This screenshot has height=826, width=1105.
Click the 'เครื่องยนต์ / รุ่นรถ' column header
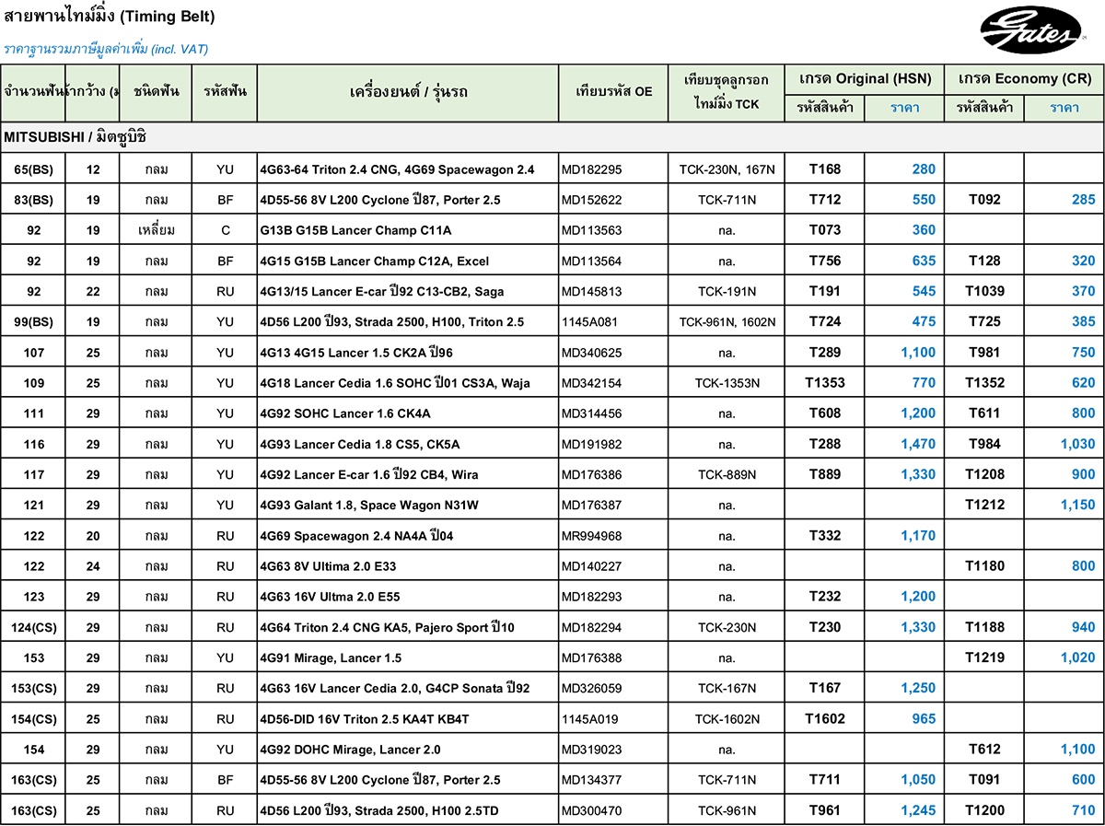point(408,92)
